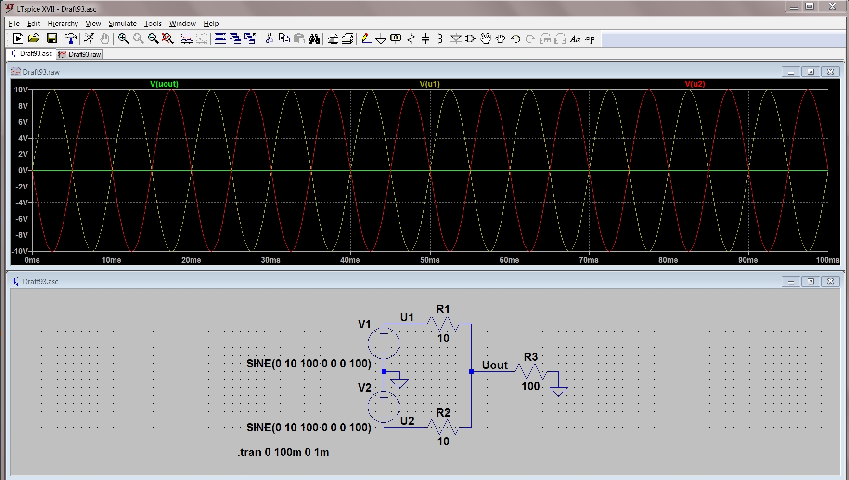The height and width of the screenshot is (480, 849).
Task: Click the .op SPICE directive icon
Action: coord(590,39)
